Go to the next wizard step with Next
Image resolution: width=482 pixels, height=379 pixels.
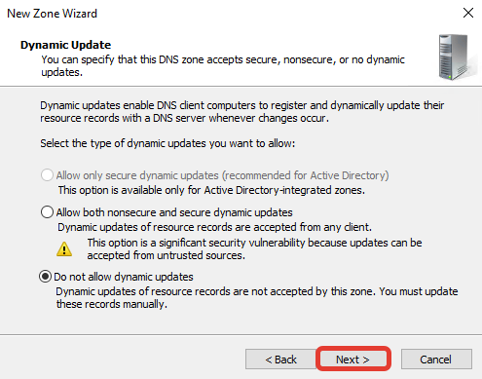(353, 359)
